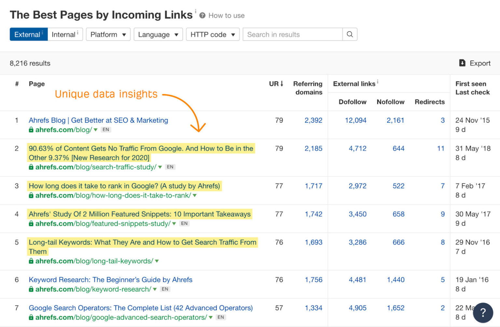Open the help bubble in the bottom corner

point(483,313)
